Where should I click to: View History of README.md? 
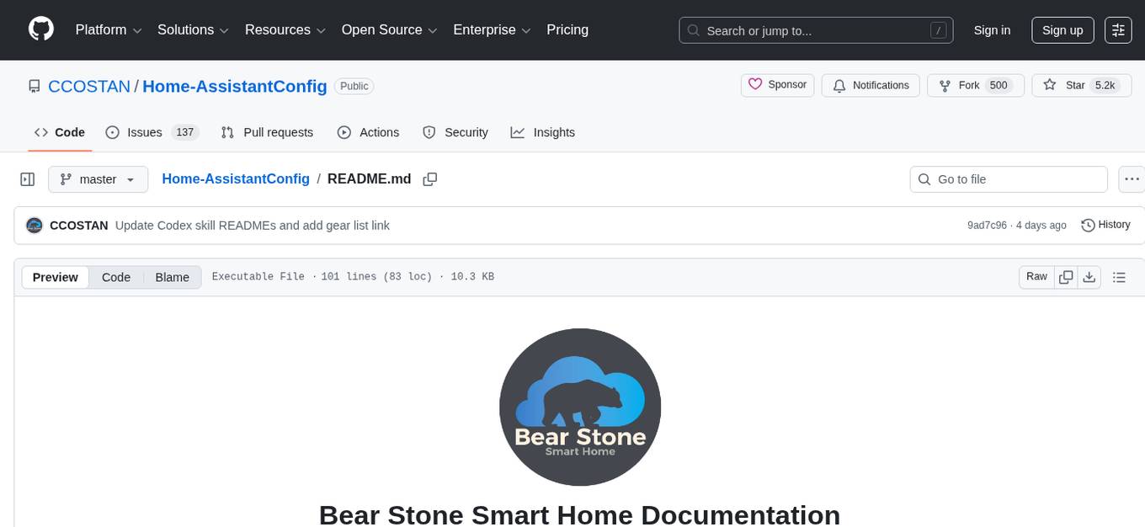pos(1105,225)
